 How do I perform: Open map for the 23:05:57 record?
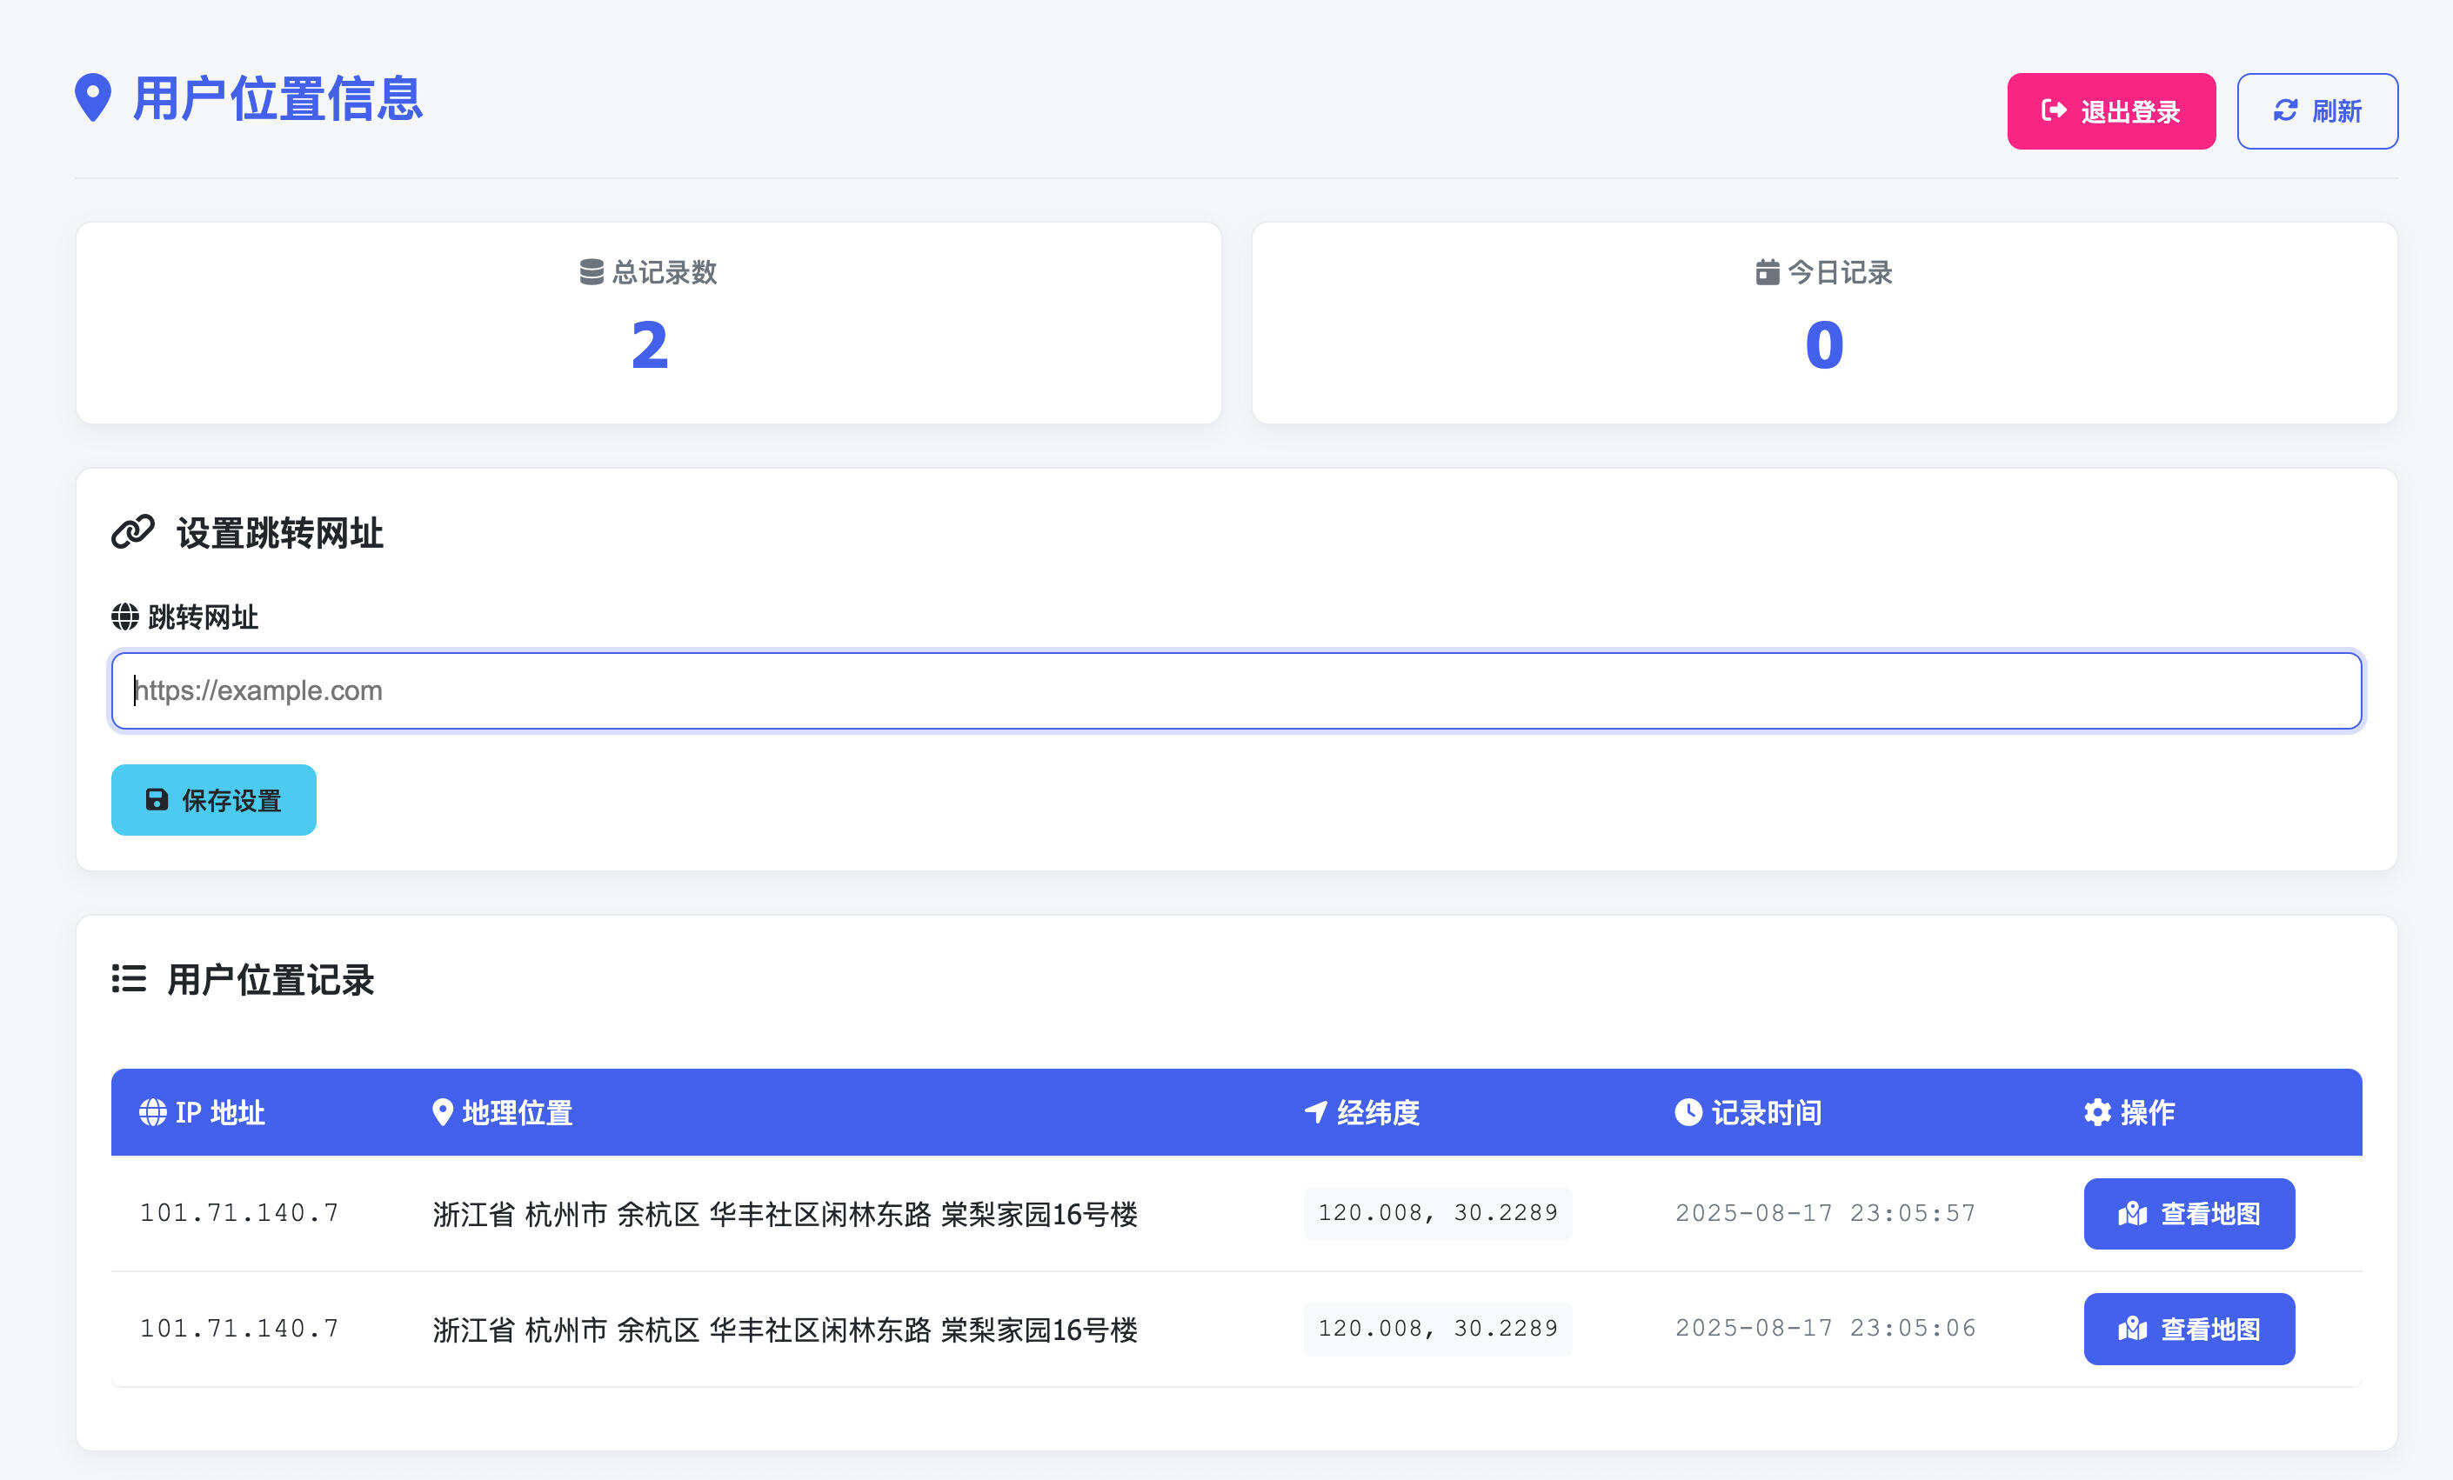pos(2189,1213)
